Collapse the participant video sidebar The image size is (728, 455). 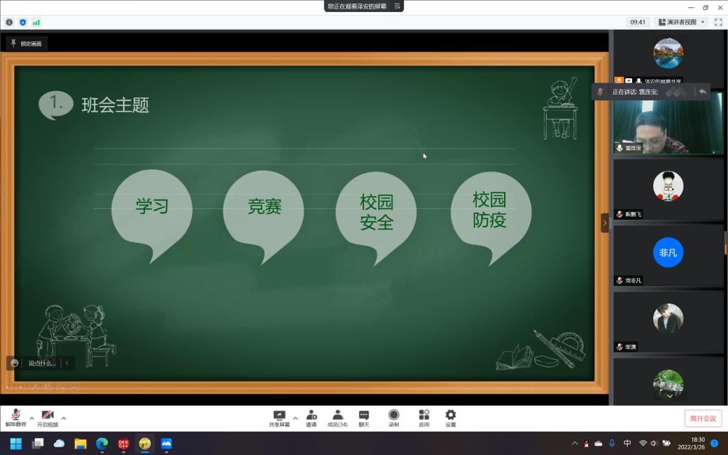click(605, 223)
